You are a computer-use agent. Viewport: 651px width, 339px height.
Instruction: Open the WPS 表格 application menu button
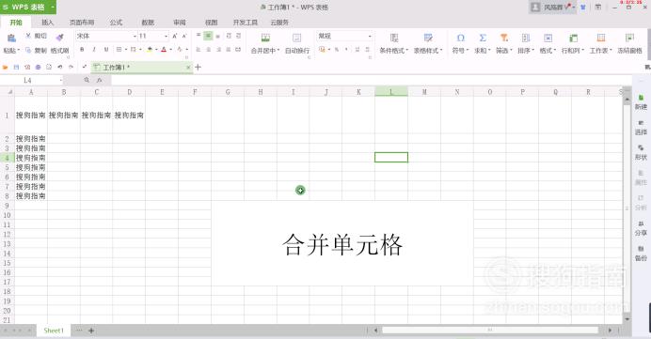pyautogui.click(x=28, y=8)
